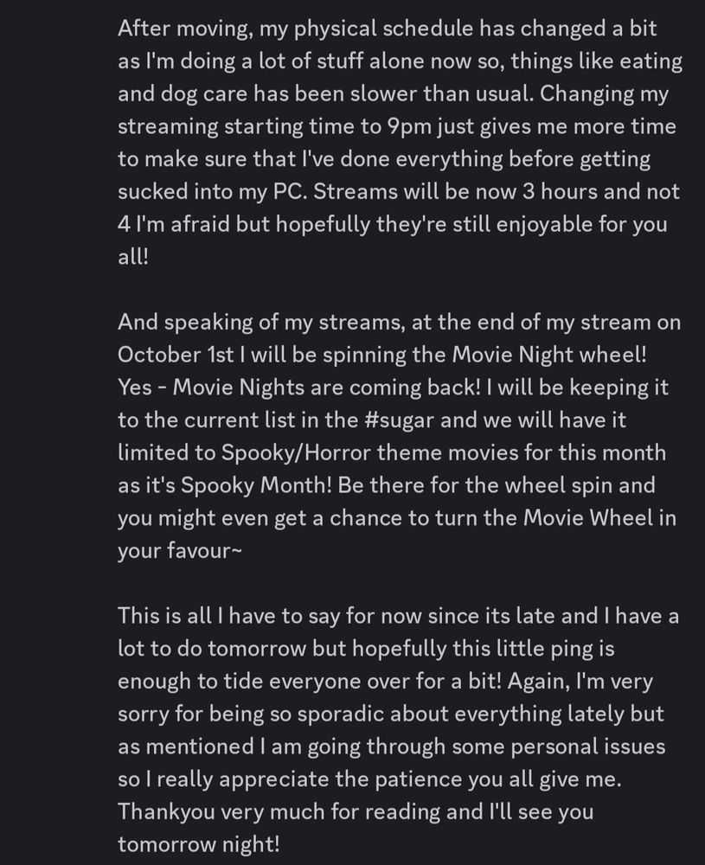
Task: Click the paragraph beginning "And speaking of my streams"
Action: [x=400, y=436]
